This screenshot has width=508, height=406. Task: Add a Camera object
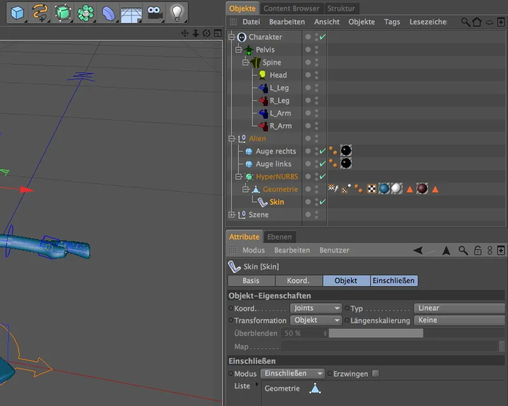click(x=154, y=13)
